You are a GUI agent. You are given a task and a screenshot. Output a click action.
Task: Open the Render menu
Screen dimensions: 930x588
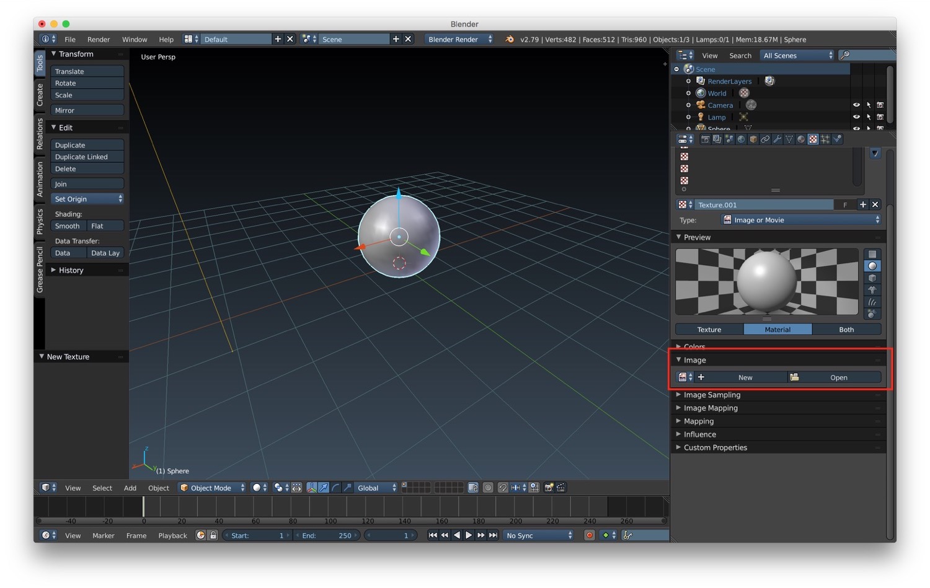click(x=99, y=39)
